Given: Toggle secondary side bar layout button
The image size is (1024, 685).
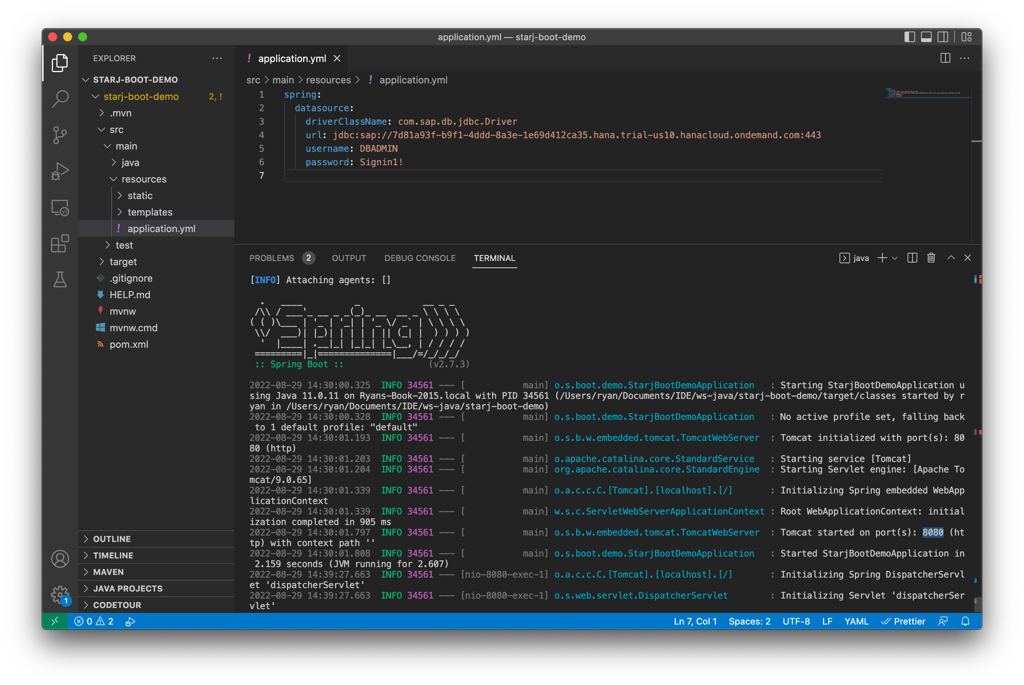Looking at the screenshot, I should 943,37.
